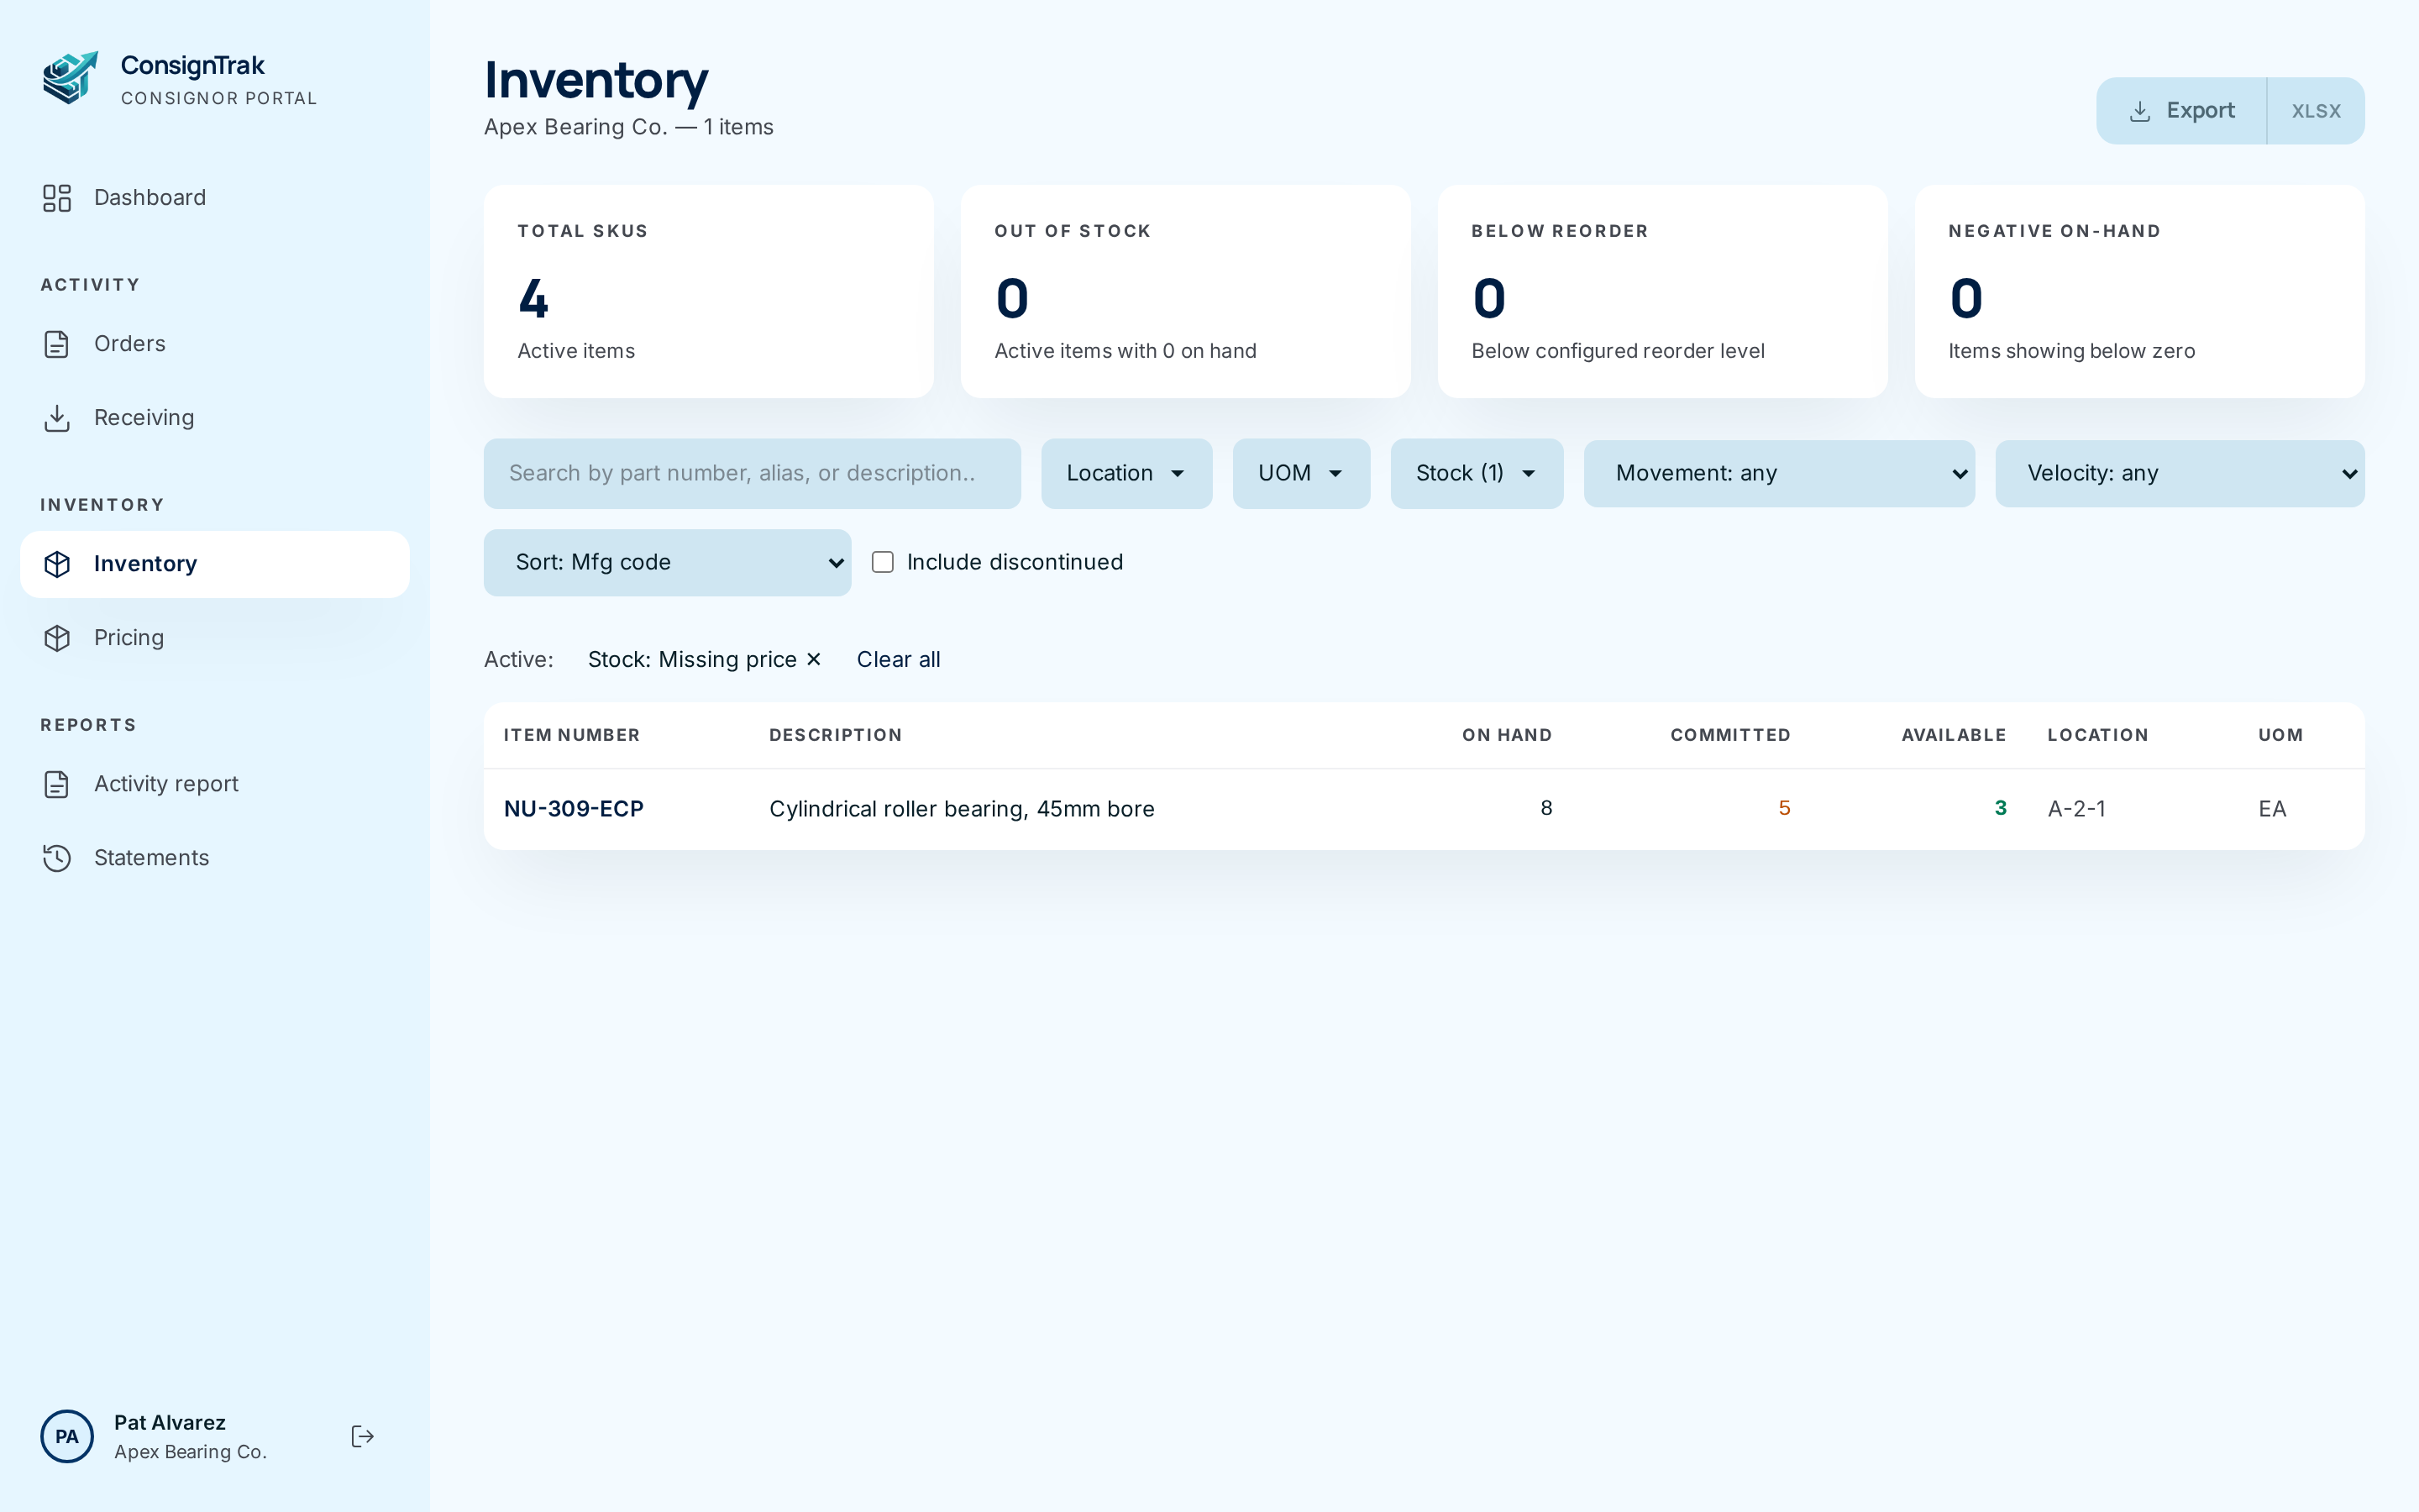The width and height of the screenshot is (2419, 1512).
Task: Click 'Apex Bearing Co. — 1 items' subtitle
Action: point(629,127)
